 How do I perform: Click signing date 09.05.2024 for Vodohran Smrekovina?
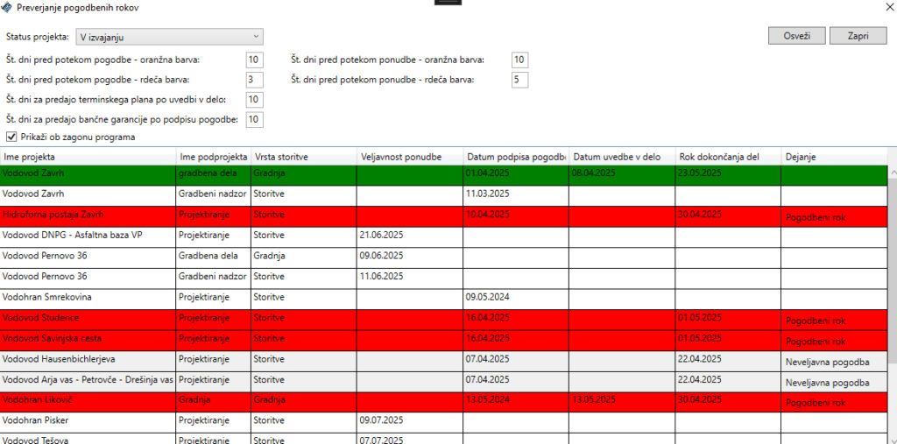(x=488, y=297)
